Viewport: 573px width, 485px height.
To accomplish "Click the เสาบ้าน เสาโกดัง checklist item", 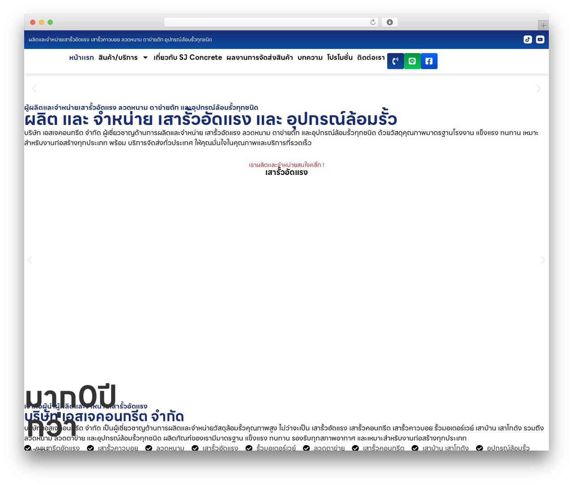I will (440, 448).
